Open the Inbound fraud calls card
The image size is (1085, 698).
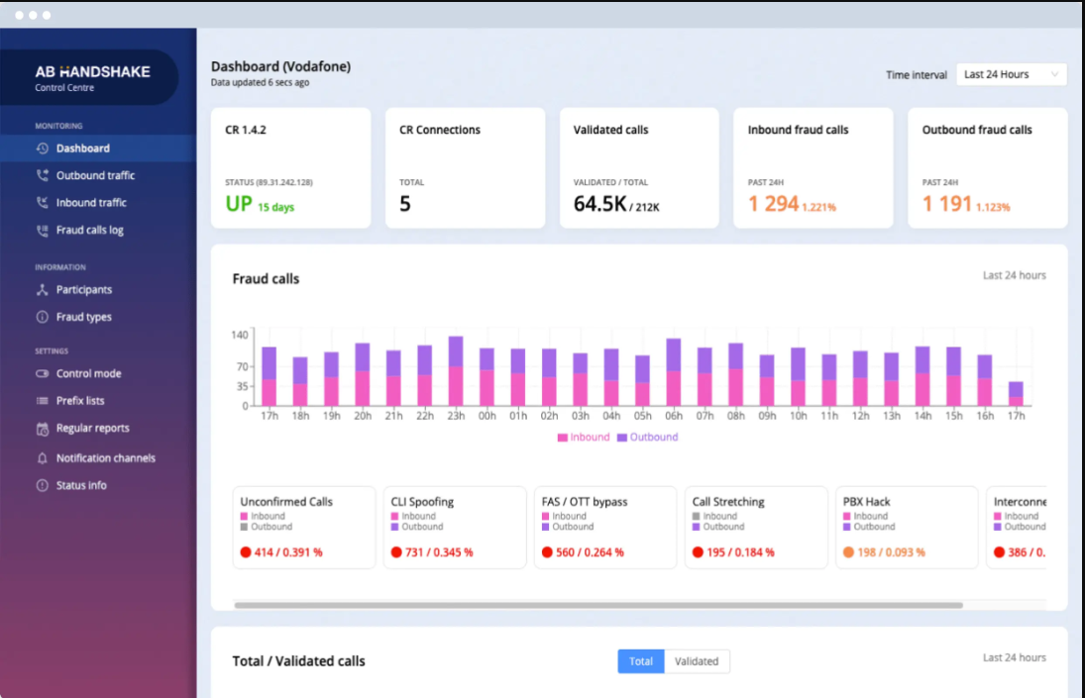pos(814,168)
